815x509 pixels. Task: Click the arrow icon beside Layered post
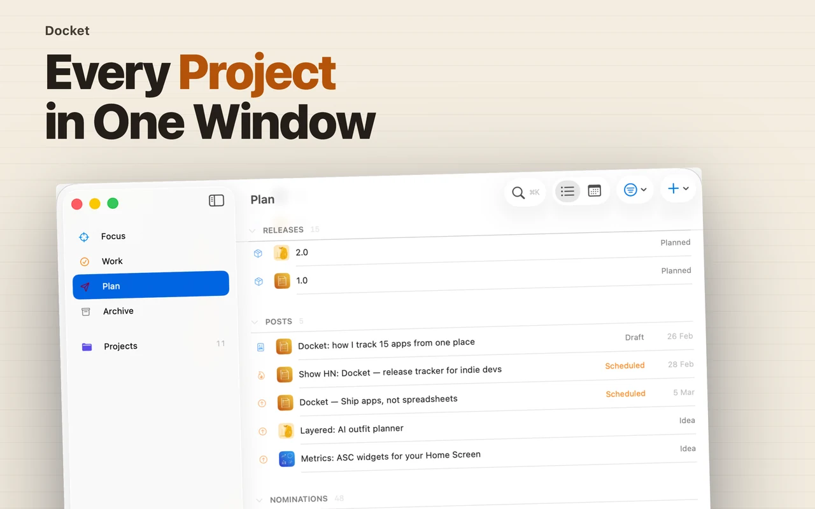(x=262, y=431)
